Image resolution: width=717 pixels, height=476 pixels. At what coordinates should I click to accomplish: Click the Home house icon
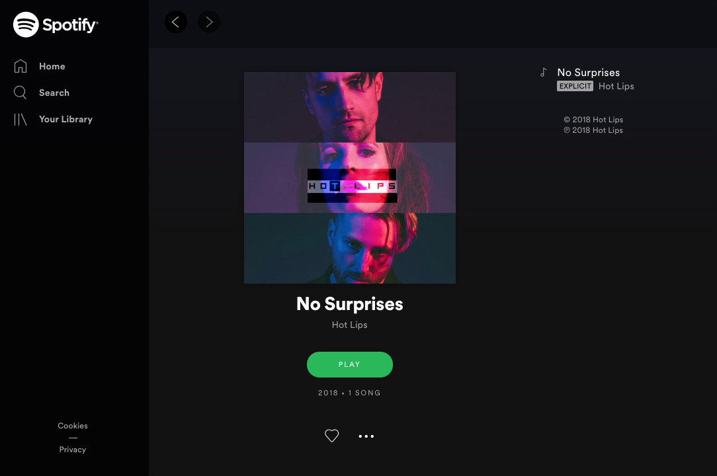20,66
